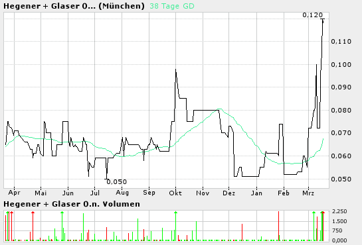Click the 2.250 volume axis label
Viewport: 362px width, 245px height.
coord(339,211)
